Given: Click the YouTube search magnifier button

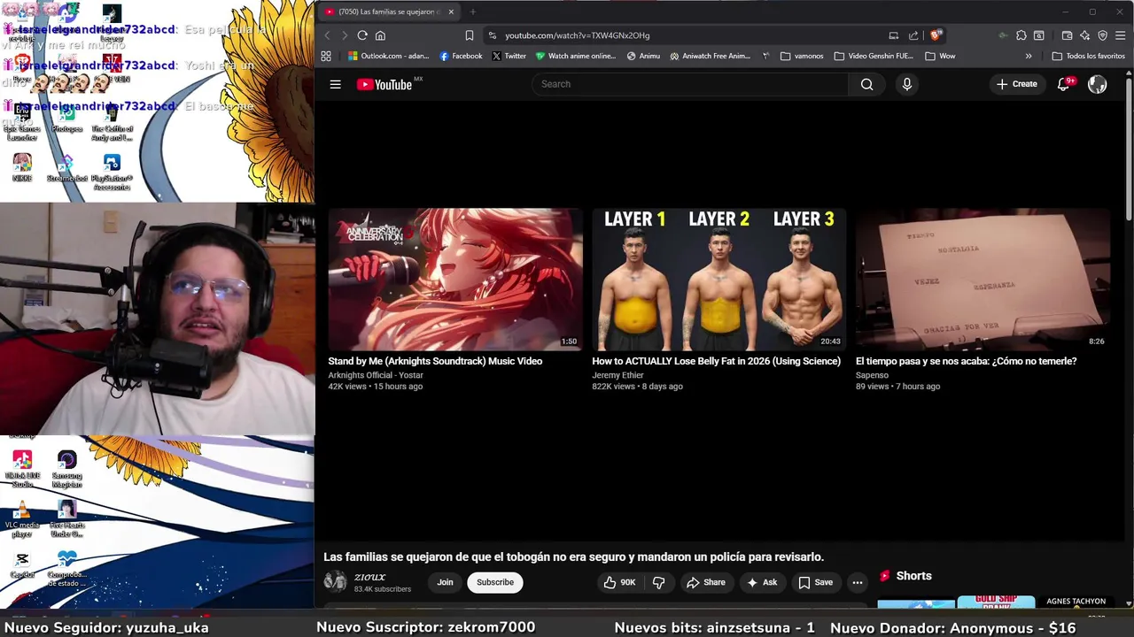Looking at the screenshot, I should coord(866,84).
